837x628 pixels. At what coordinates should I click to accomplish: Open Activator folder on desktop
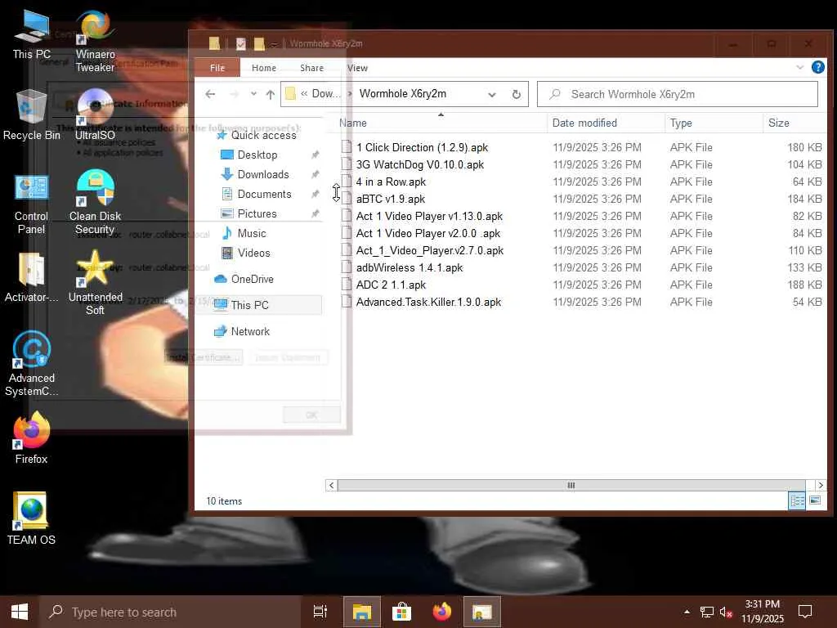(32, 278)
